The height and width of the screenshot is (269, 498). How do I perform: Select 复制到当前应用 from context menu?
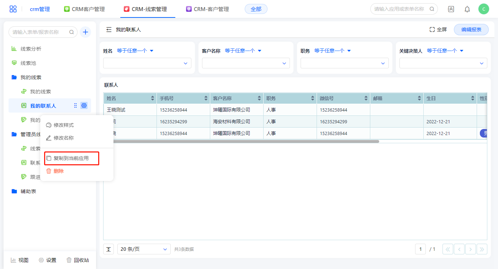click(71, 158)
